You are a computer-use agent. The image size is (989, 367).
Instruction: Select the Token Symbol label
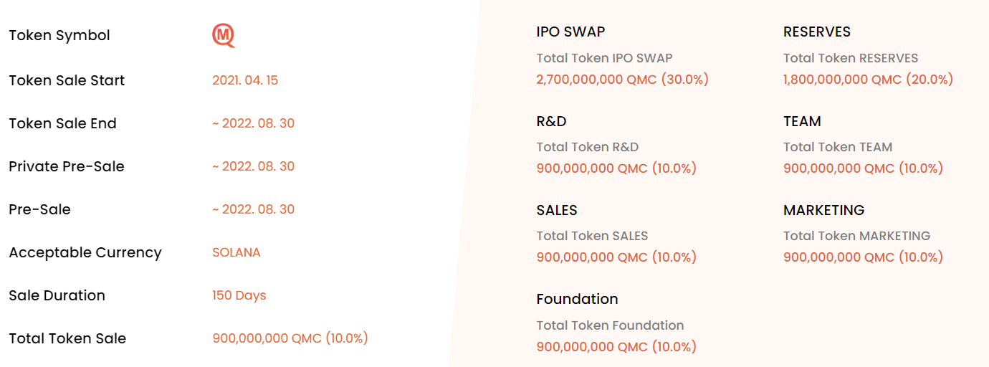coord(59,35)
